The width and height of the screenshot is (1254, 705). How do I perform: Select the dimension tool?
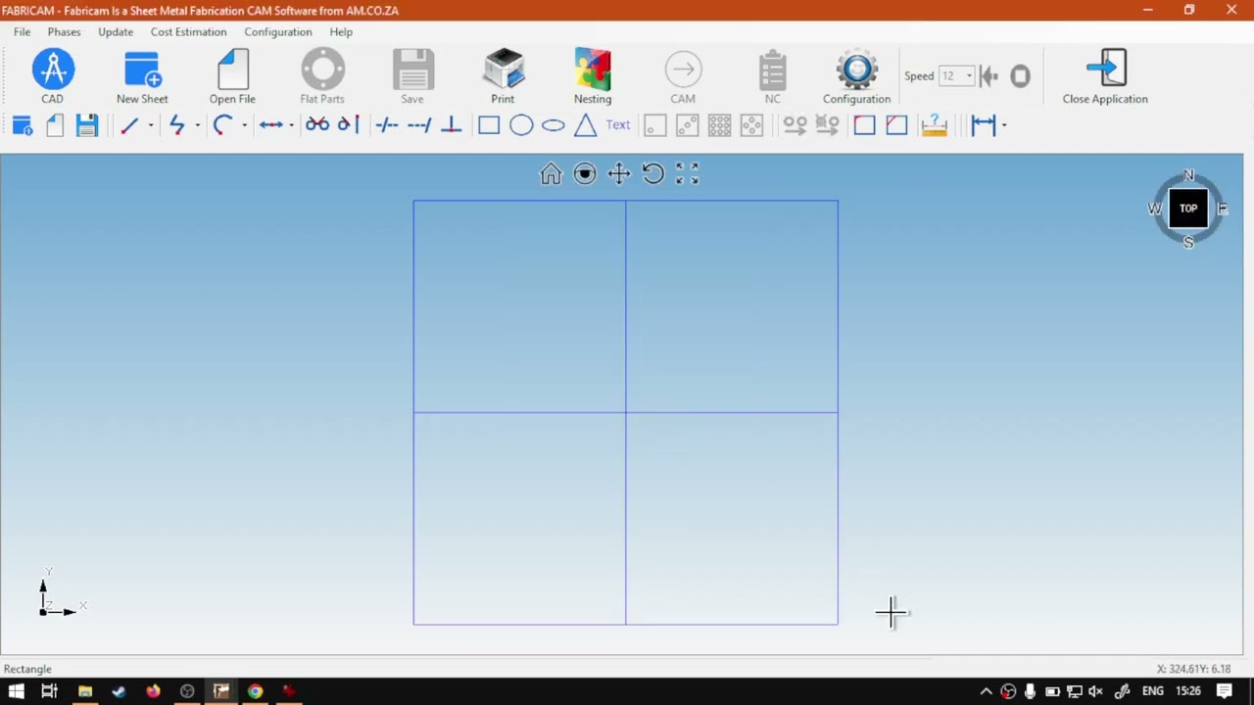click(x=984, y=125)
